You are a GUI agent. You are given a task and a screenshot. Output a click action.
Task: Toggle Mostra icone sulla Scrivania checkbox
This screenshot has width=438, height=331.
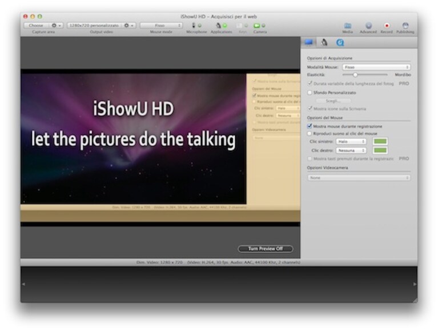(x=310, y=108)
